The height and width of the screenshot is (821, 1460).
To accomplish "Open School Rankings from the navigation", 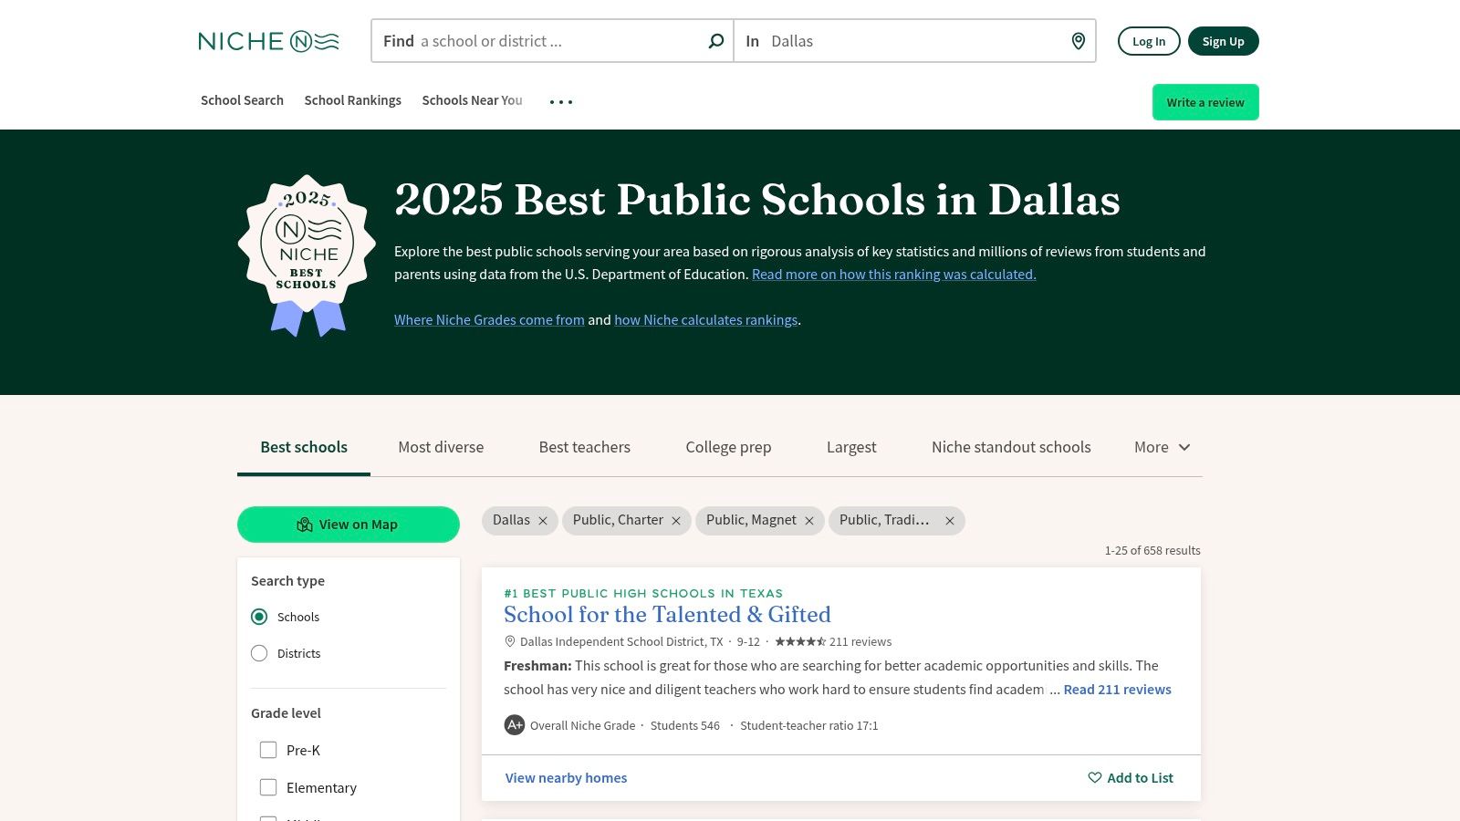I will click(352, 100).
